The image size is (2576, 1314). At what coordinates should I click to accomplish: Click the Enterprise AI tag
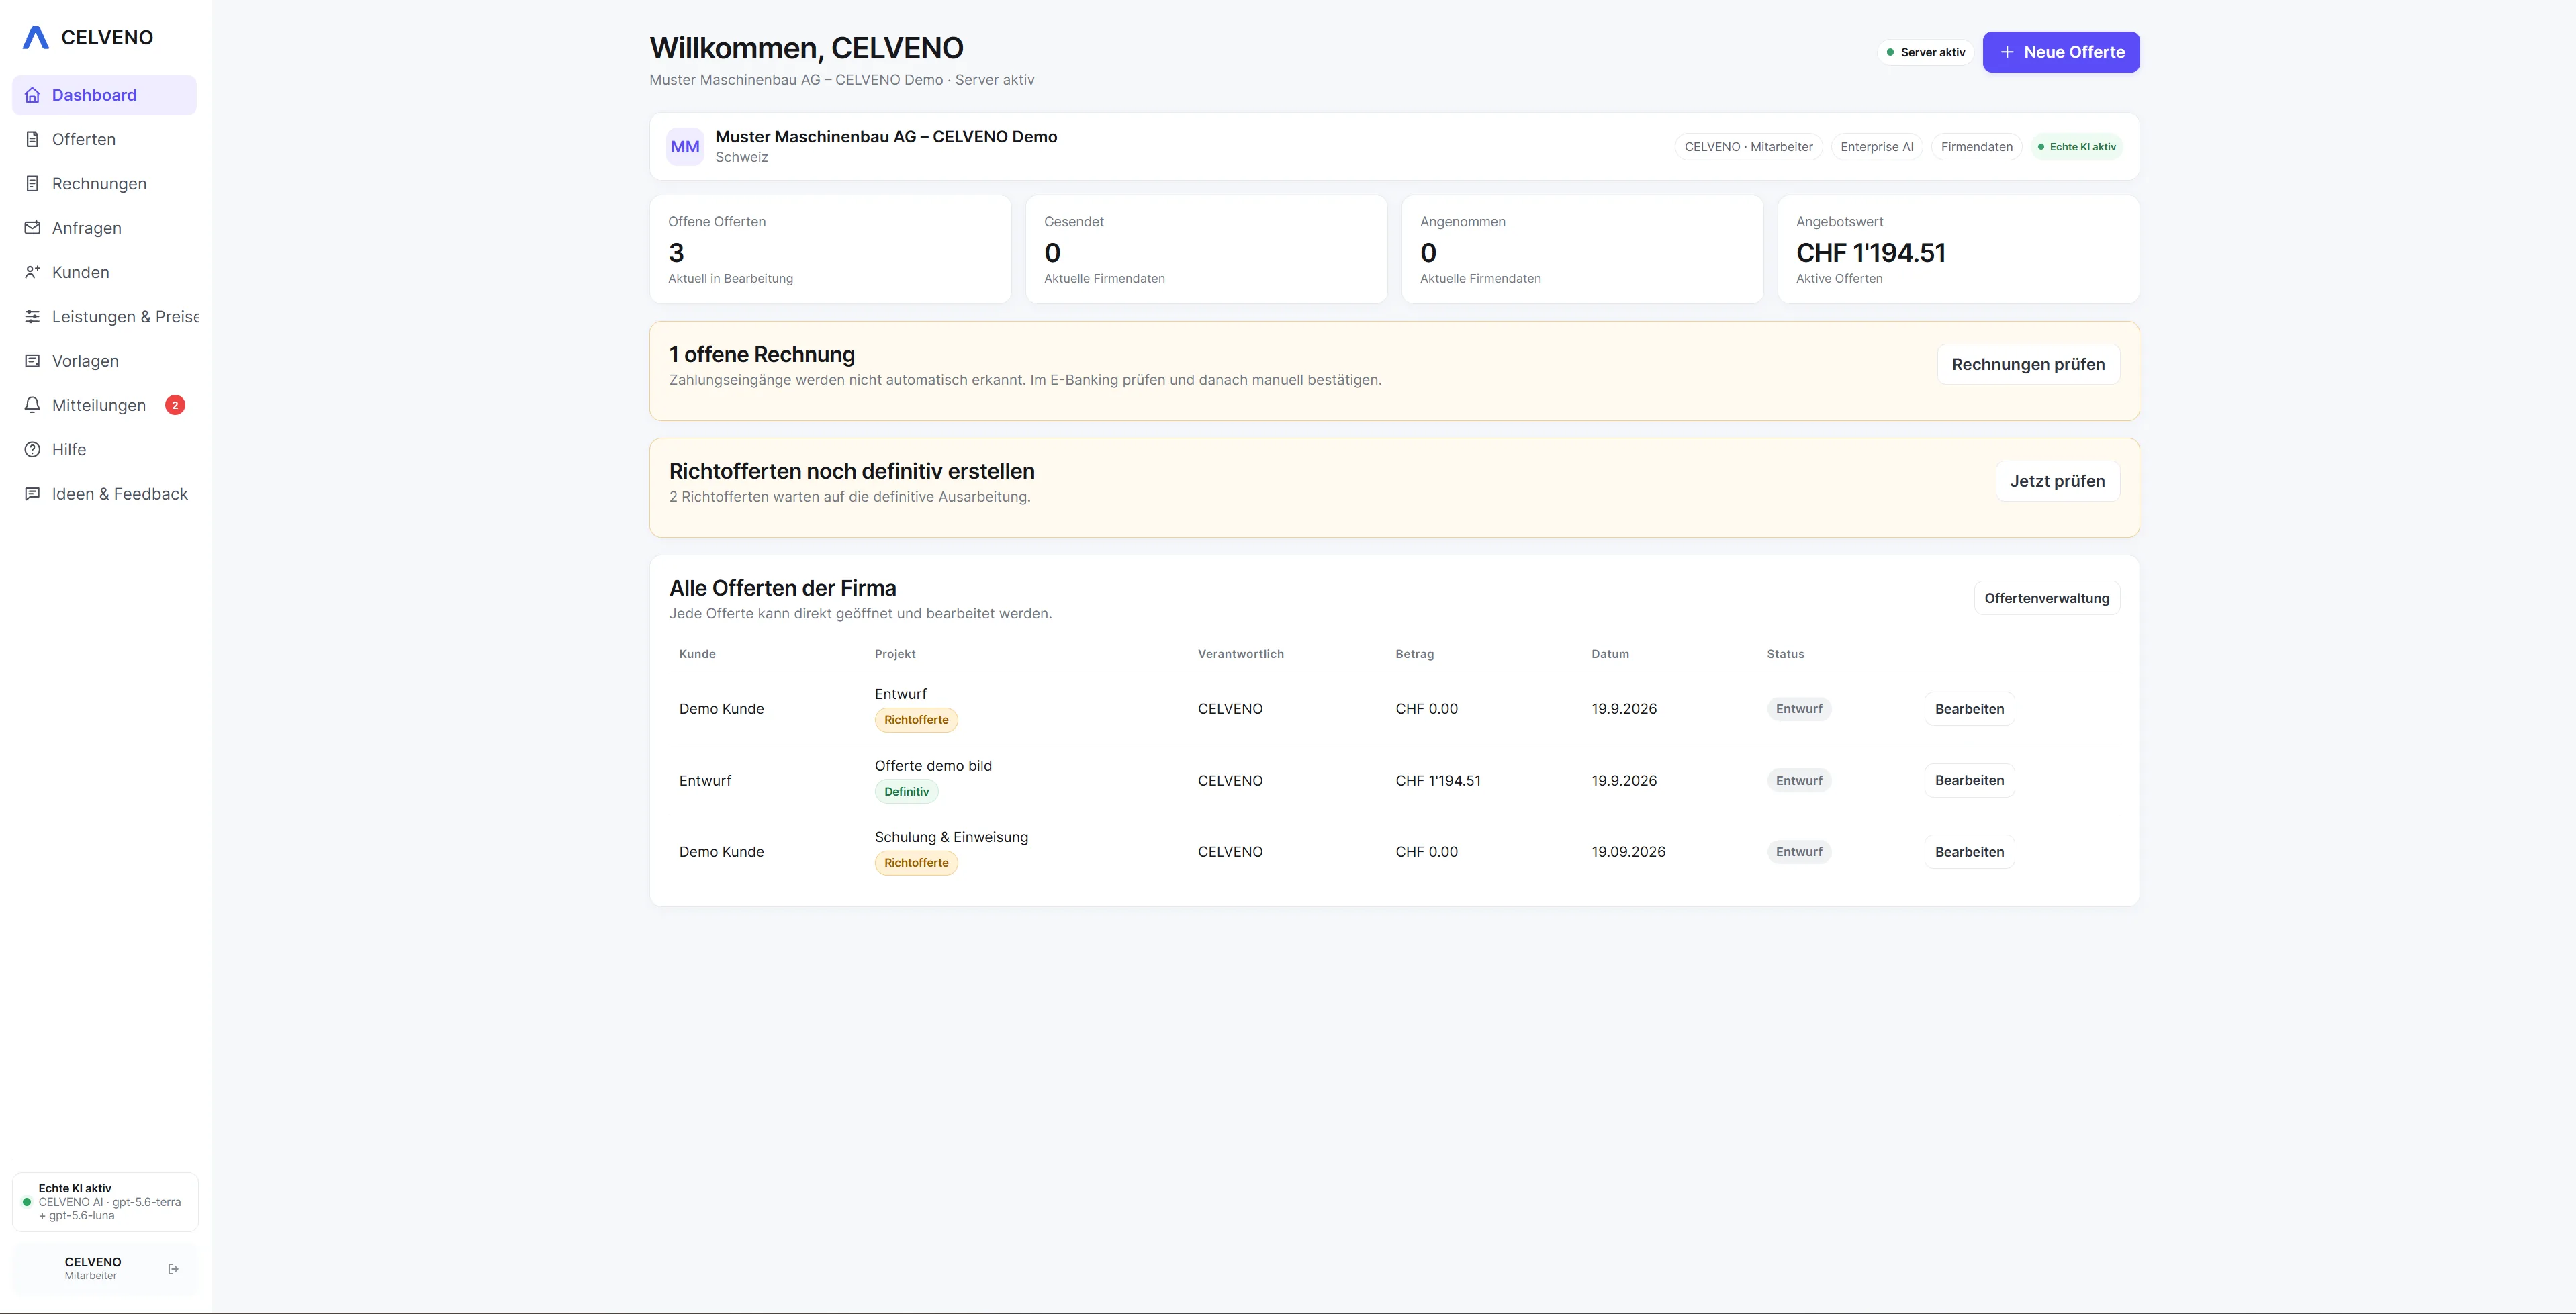pos(1877,147)
